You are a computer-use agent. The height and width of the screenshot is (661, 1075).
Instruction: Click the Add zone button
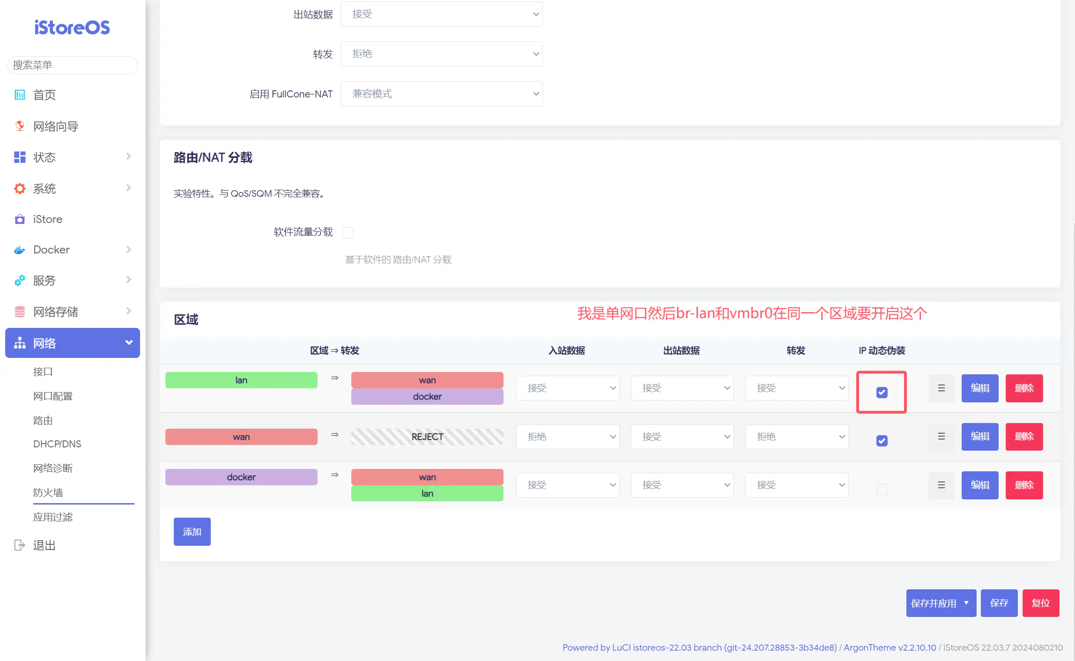(x=192, y=532)
